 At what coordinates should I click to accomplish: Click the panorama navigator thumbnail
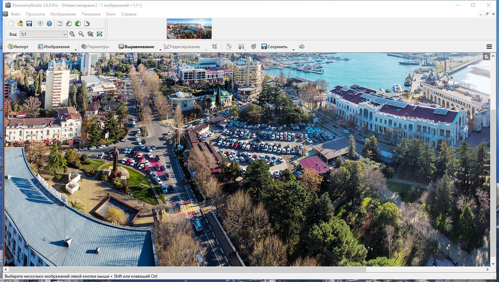(189, 29)
